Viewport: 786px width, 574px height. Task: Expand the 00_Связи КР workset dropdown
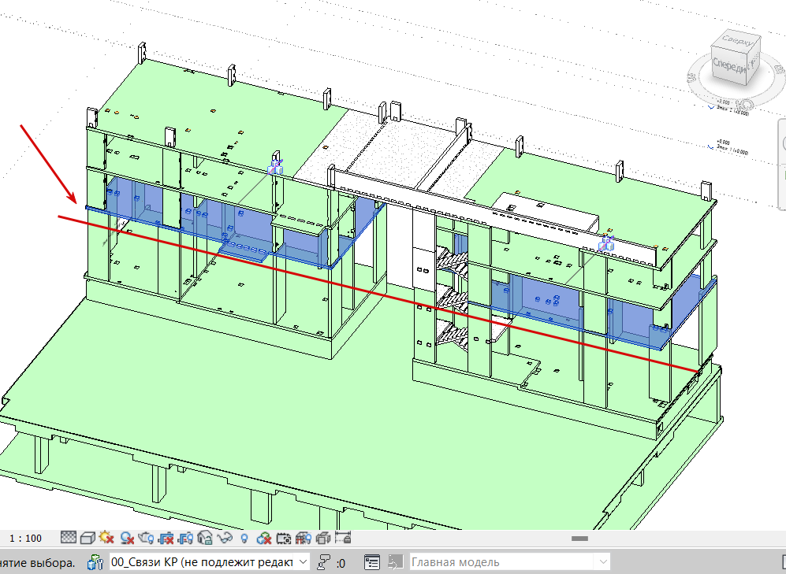click(x=210, y=562)
